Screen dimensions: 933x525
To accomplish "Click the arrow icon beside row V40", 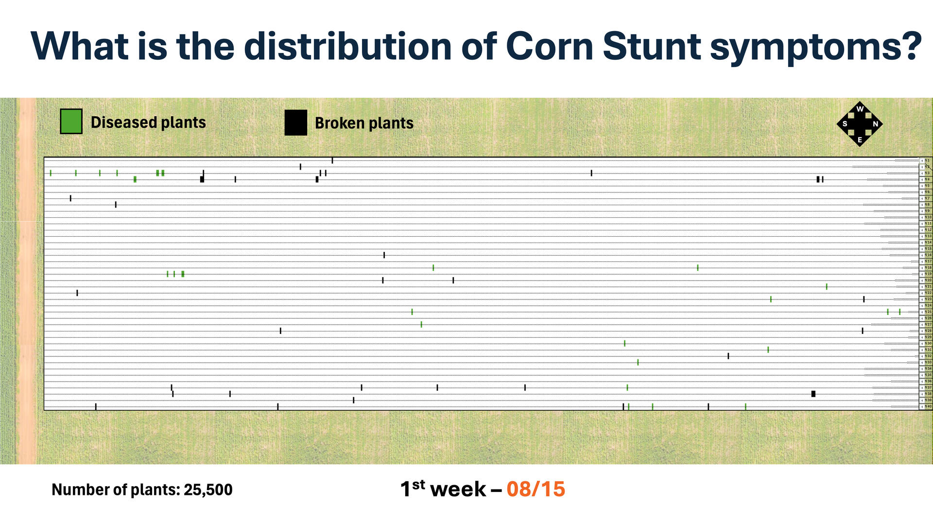I will [922, 407].
